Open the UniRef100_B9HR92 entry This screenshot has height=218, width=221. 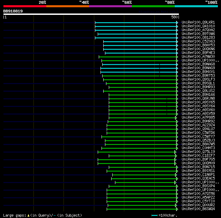pyautogui.click(x=198, y=121)
